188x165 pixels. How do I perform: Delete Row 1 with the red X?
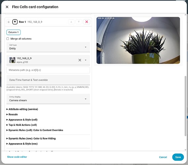pos(87,22)
